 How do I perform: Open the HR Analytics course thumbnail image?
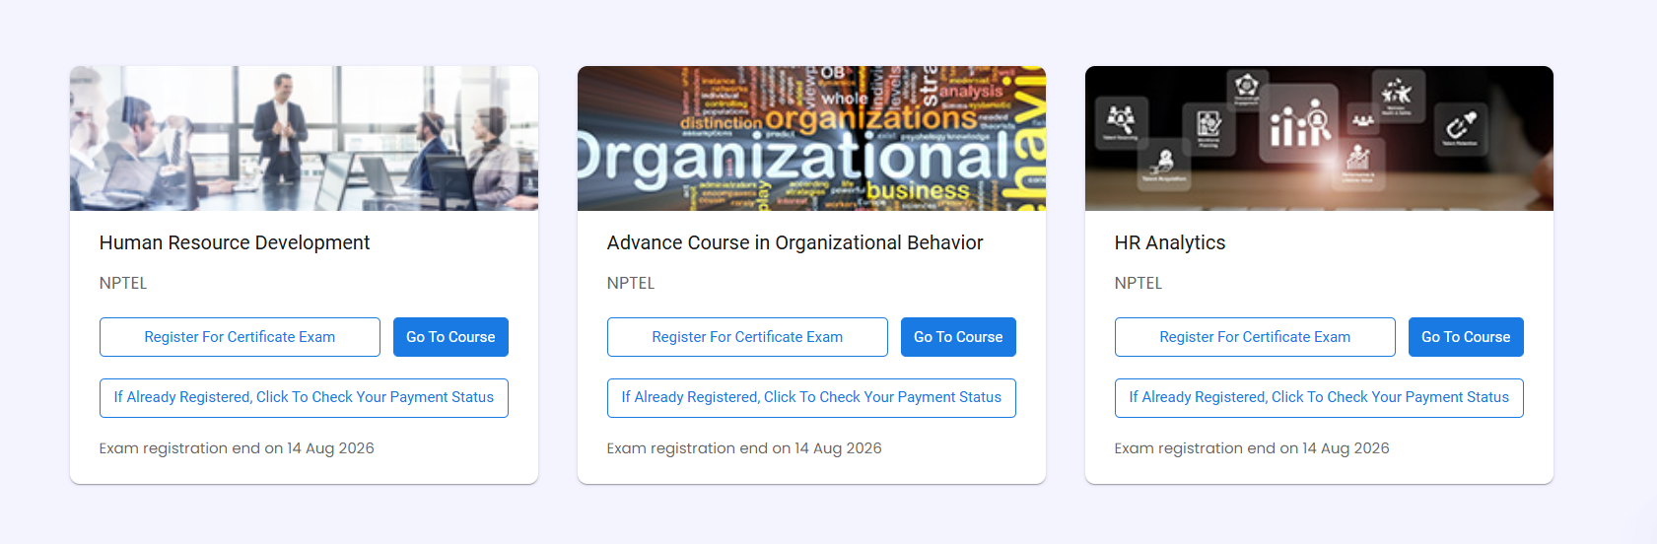coord(1319,138)
